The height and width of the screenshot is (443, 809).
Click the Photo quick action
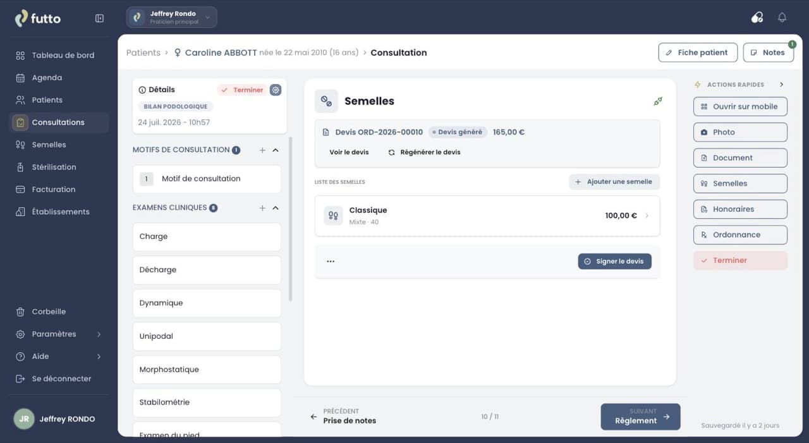[x=740, y=132]
